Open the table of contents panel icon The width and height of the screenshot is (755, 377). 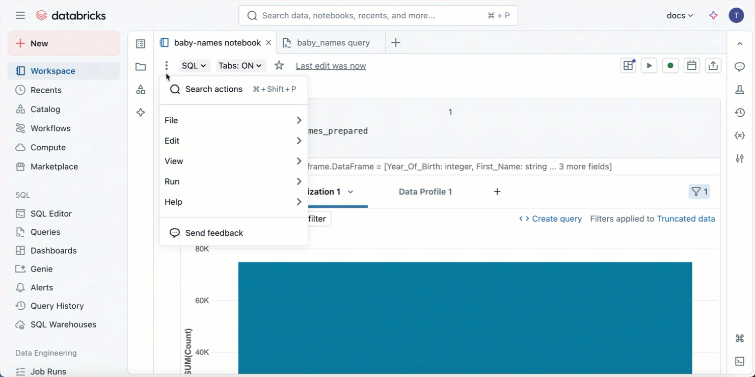tap(141, 44)
